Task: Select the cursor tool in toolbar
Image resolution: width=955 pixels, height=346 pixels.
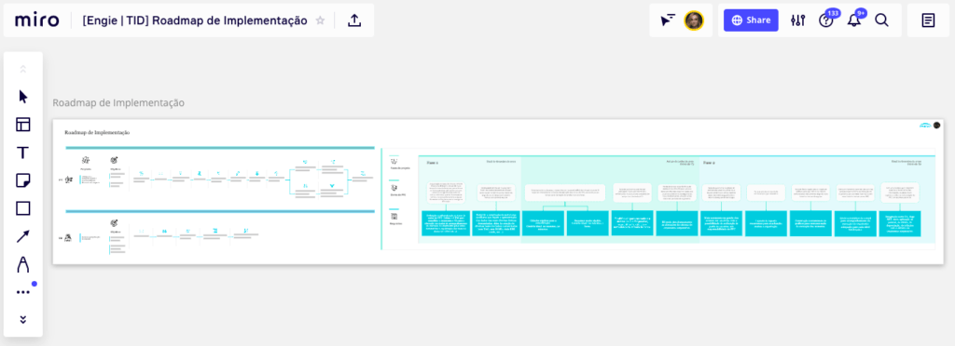Action: click(x=23, y=97)
